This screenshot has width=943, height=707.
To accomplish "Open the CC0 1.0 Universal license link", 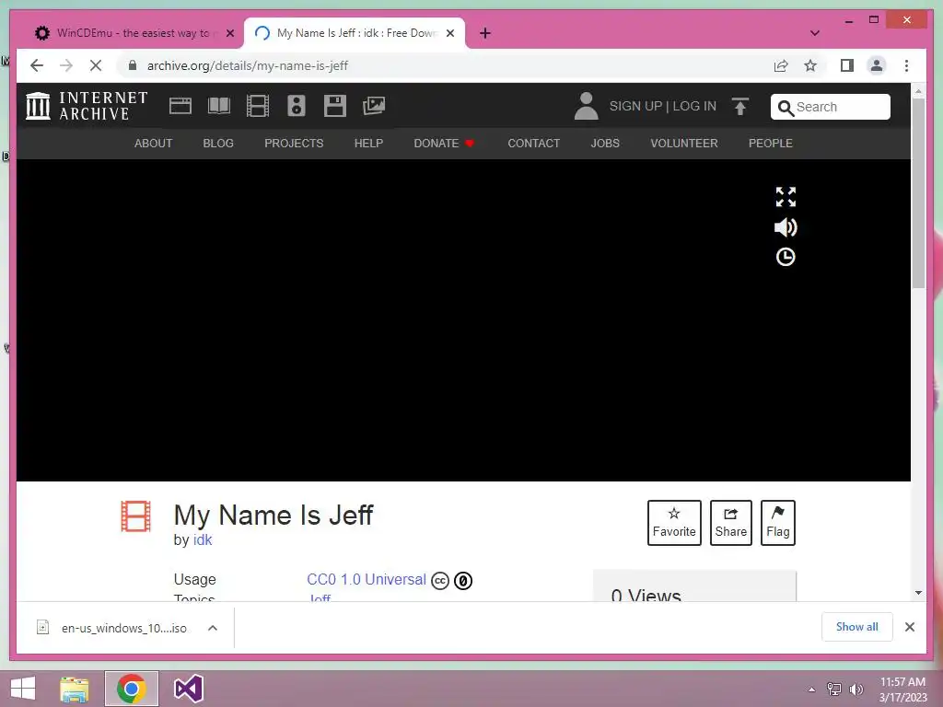I will tap(367, 580).
